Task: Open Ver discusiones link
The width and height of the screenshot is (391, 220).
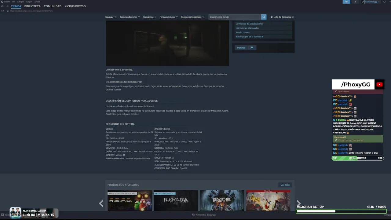Action: [x=243, y=32]
